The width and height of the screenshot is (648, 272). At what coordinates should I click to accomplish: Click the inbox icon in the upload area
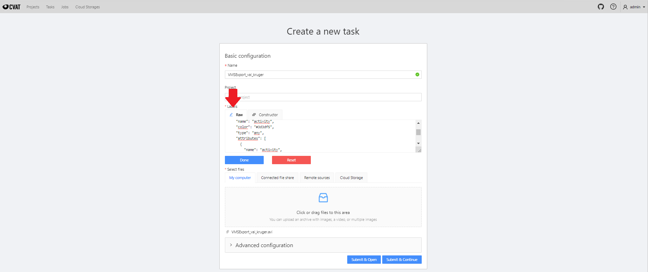point(323,198)
